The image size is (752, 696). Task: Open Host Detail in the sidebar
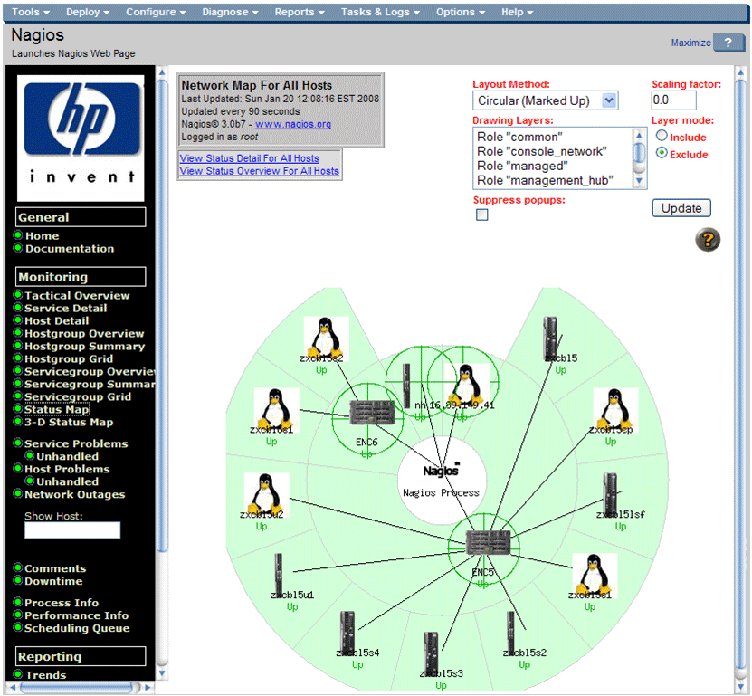[x=57, y=321]
